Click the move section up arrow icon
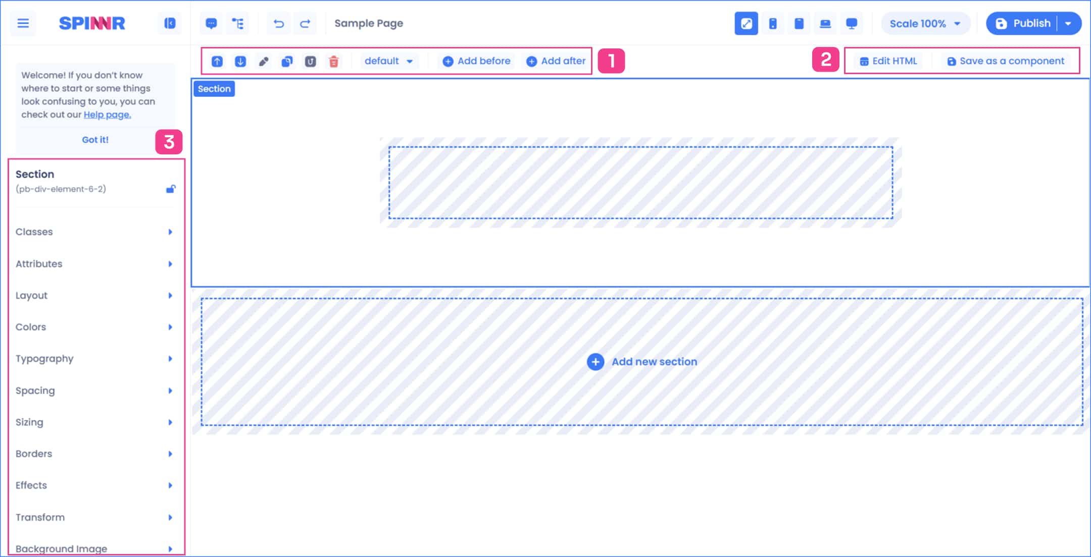This screenshot has height=557, width=1091. tap(217, 62)
